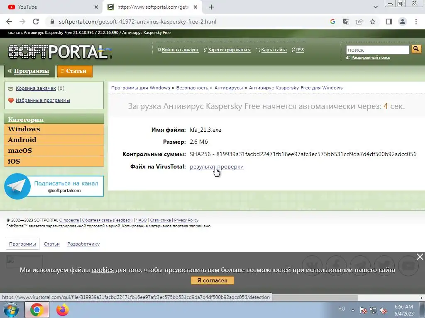Image resolution: width=425 pixels, height=318 pixels.
Task: Open результат проверки VirusTotal link
Action: (217, 166)
